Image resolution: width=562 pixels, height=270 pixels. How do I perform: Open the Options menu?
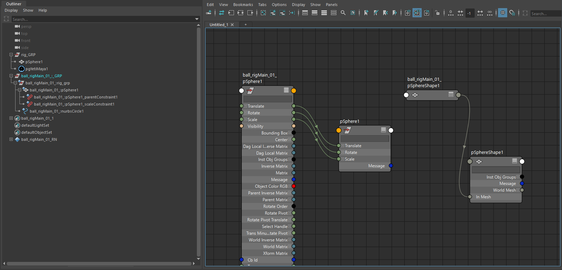[x=279, y=5]
